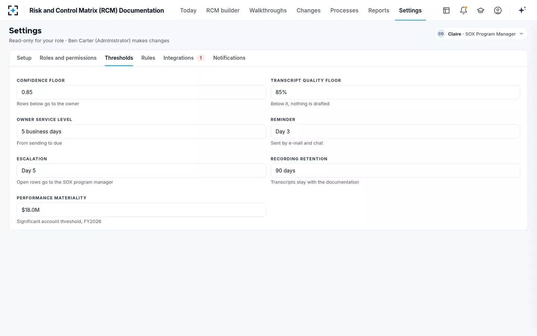537x336 pixels.
Task: Select the Settings nav item
Action: (x=410, y=10)
